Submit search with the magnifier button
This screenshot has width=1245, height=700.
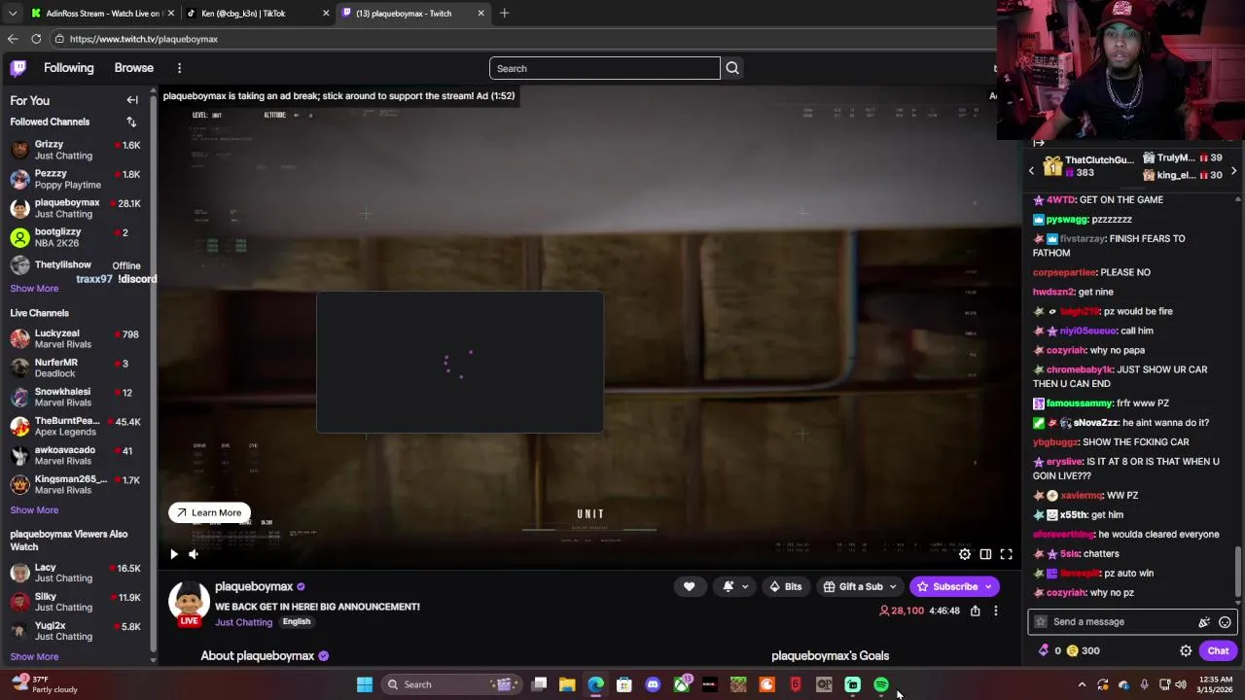coord(732,68)
